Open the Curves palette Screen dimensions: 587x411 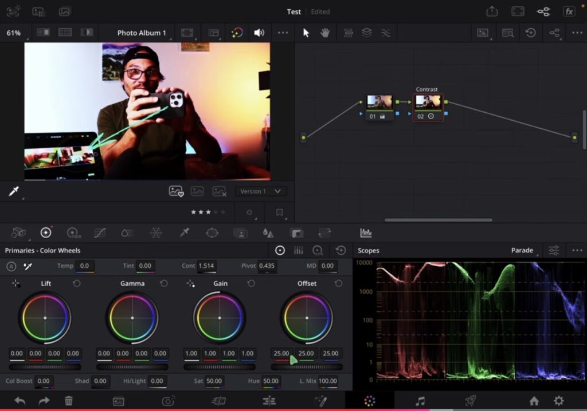pyautogui.click(x=100, y=233)
